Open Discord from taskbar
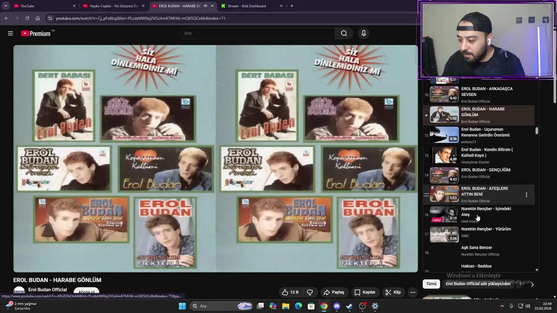Image resolution: width=557 pixels, height=313 pixels. point(337,306)
